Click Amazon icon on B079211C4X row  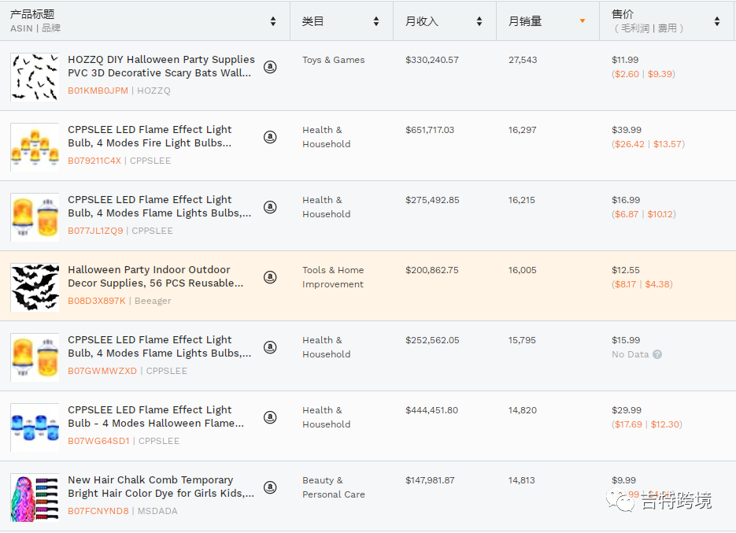[270, 137]
